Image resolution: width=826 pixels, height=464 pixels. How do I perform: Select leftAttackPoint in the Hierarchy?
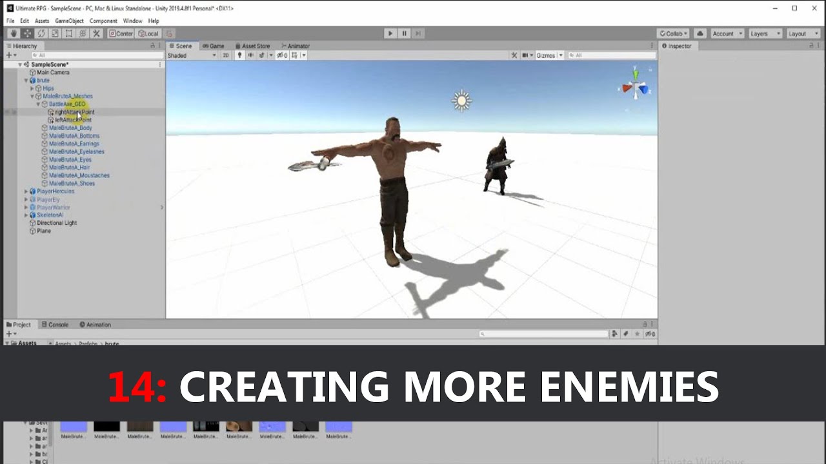73,120
